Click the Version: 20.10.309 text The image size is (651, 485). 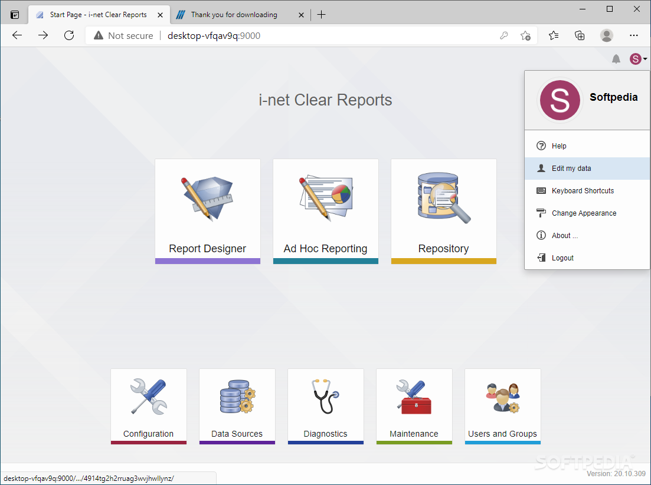616,473
